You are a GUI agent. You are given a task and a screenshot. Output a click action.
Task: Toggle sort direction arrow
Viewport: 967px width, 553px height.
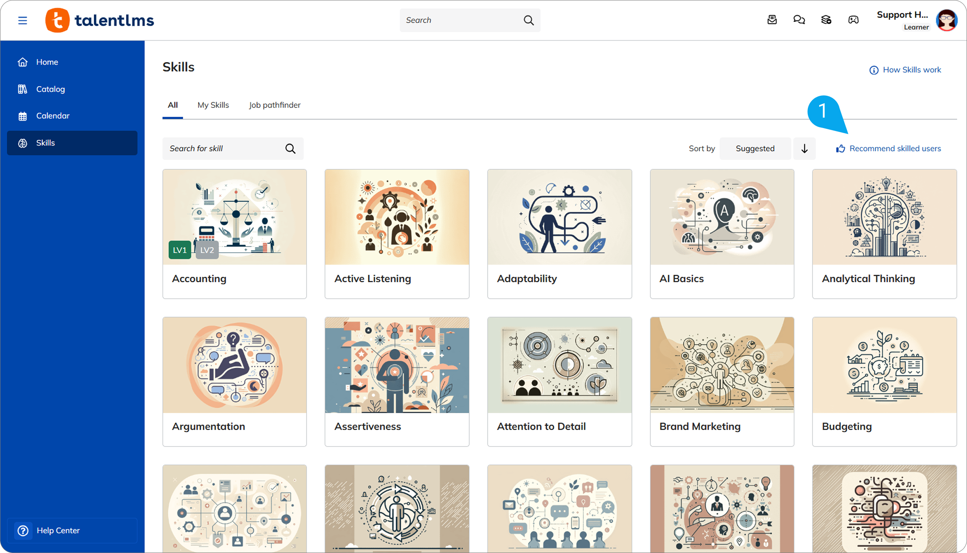(x=804, y=149)
